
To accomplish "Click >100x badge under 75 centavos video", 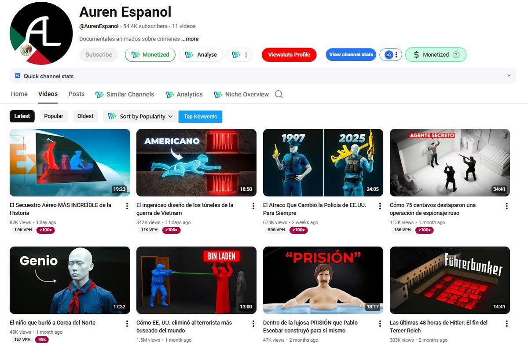I will [425, 230].
